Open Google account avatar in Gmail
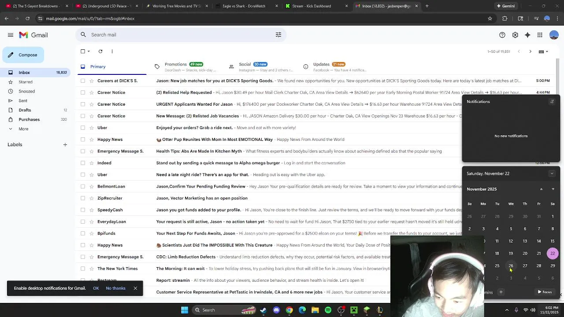Viewport: 564px width, 317px height. click(554, 35)
